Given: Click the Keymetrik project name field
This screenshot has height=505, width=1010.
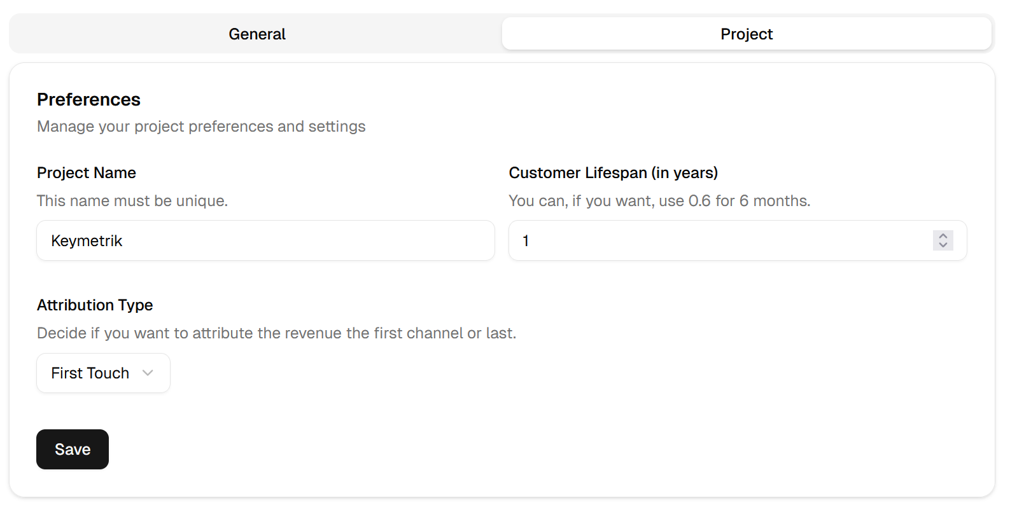Looking at the screenshot, I should [x=265, y=240].
